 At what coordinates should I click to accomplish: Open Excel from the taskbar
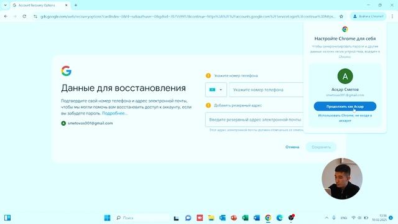[245, 218]
